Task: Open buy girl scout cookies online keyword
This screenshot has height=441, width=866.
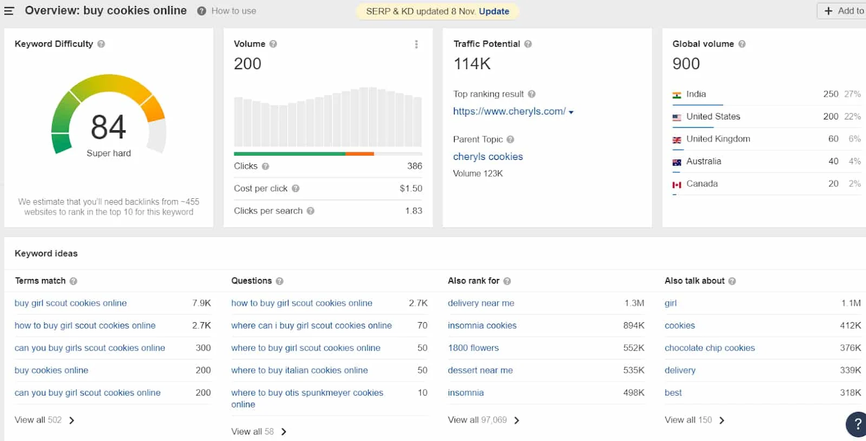Action: 71,303
